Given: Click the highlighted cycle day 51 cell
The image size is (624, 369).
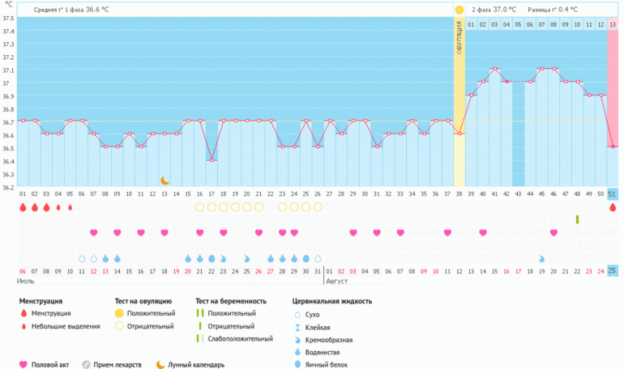Looking at the screenshot, I should coord(613,194).
